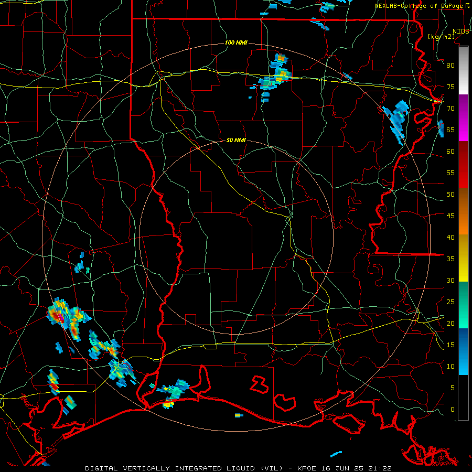
Task: Pick the orange-brown segment of the color bar
Action: click(464, 211)
